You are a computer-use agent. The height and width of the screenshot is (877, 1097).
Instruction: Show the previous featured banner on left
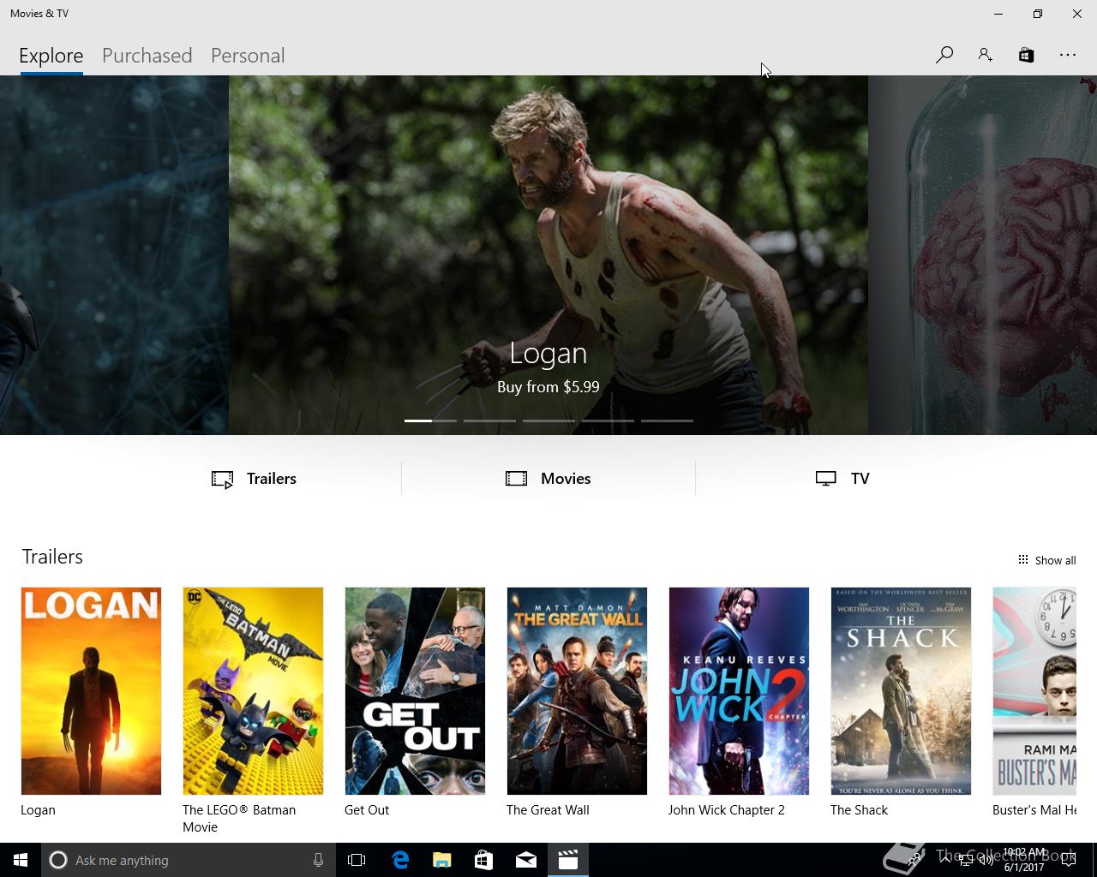pos(114,255)
